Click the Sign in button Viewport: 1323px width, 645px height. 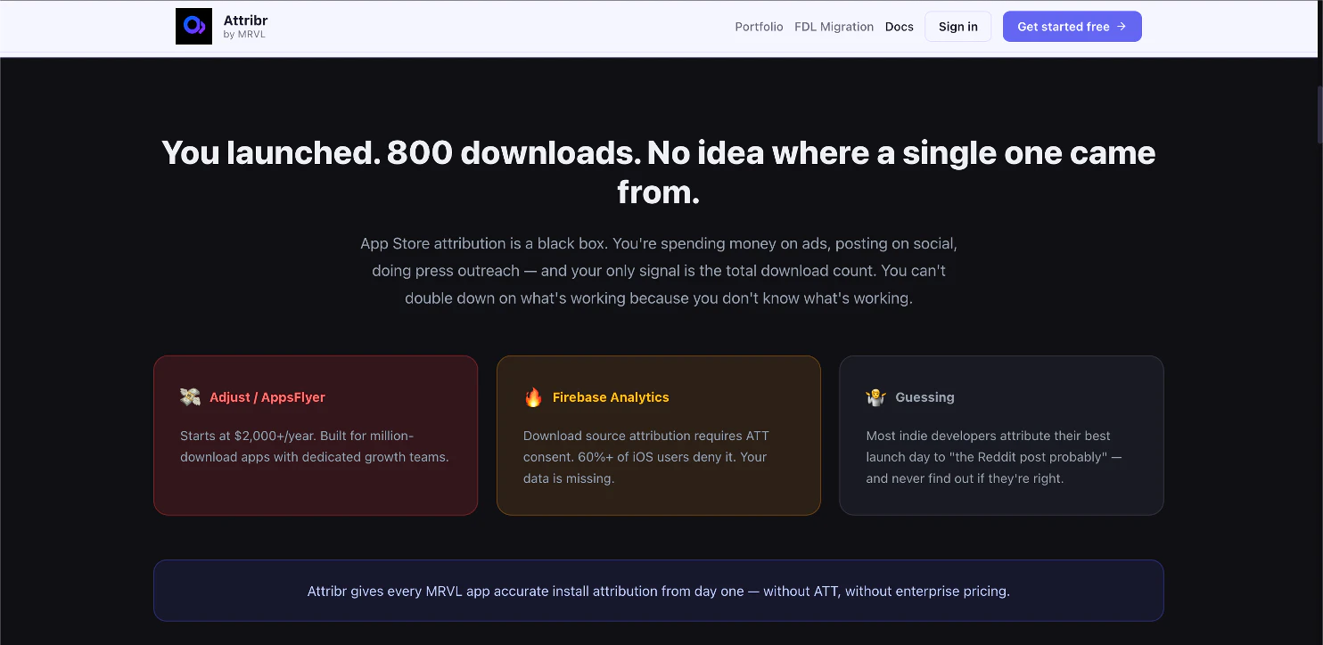click(x=957, y=27)
